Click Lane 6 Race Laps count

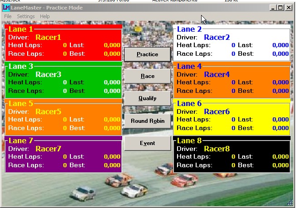(233, 128)
